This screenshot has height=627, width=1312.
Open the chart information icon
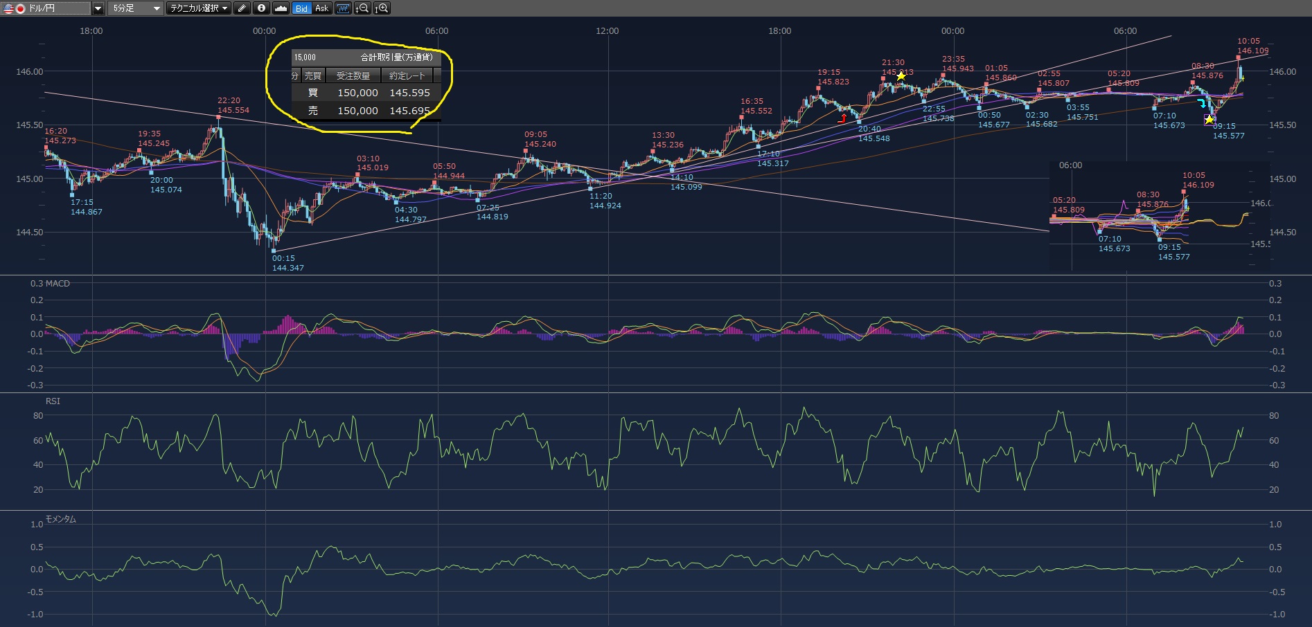point(261,8)
